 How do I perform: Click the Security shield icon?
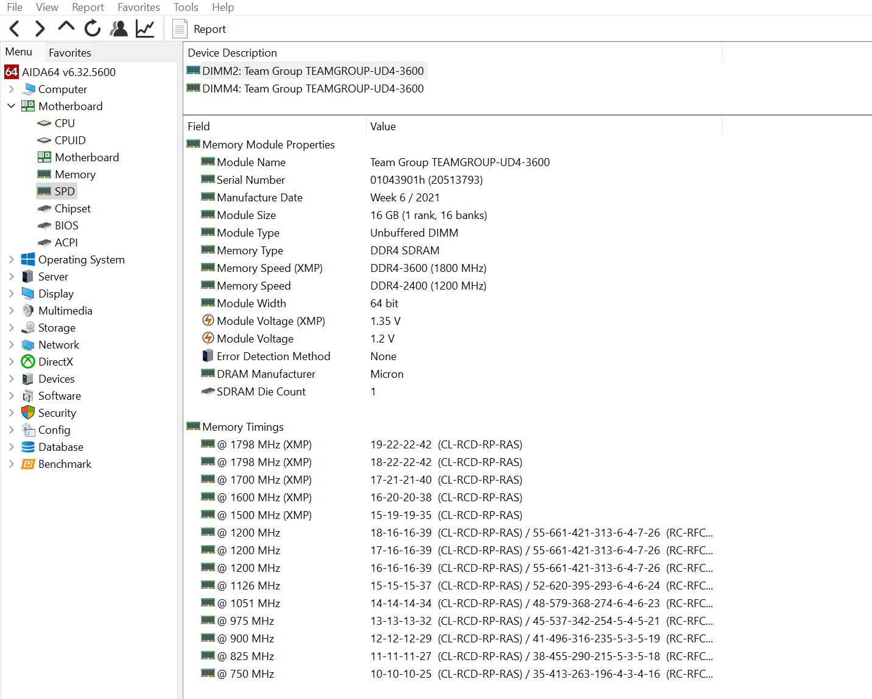tap(28, 412)
